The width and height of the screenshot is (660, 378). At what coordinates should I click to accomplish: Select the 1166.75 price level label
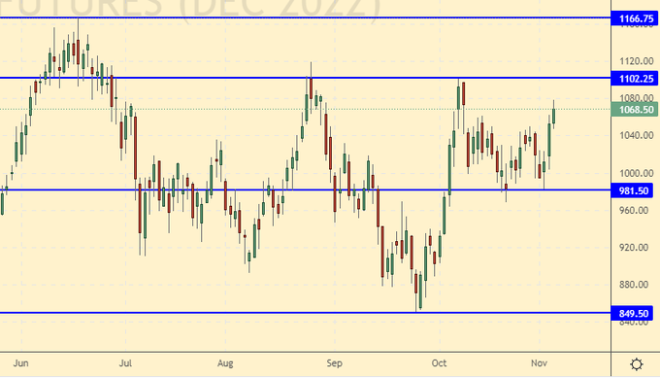pos(635,18)
